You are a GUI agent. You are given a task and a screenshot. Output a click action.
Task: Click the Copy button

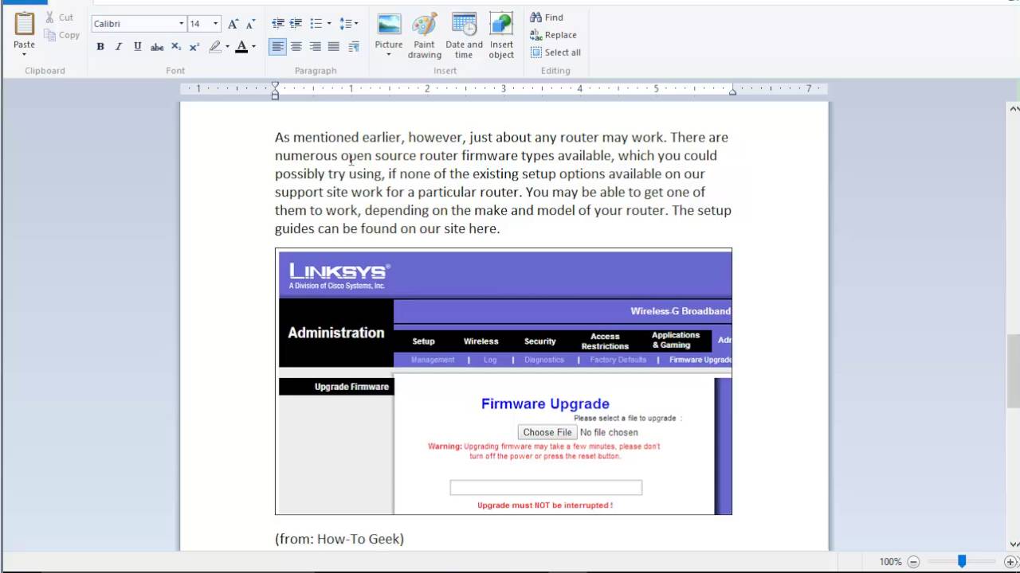pos(62,35)
